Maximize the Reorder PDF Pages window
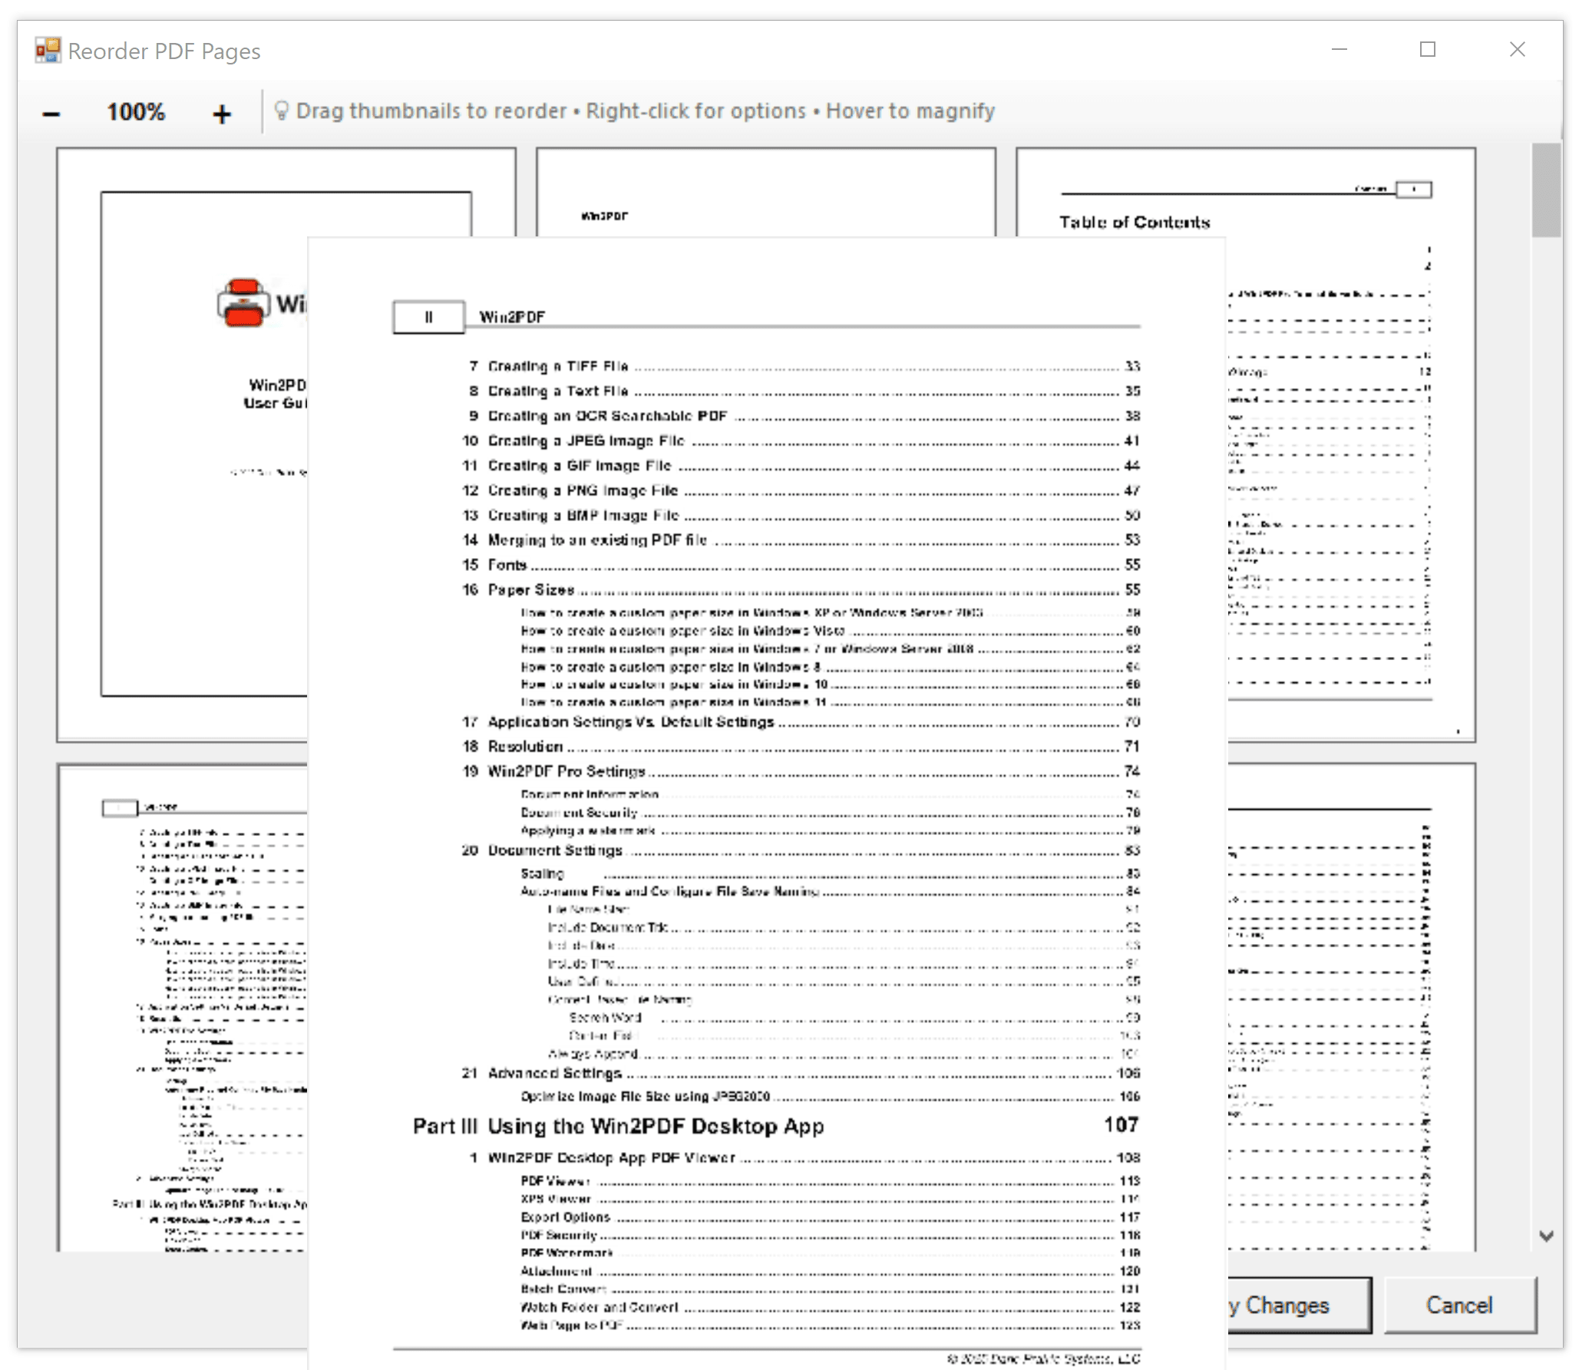 (x=1428, y=50)
